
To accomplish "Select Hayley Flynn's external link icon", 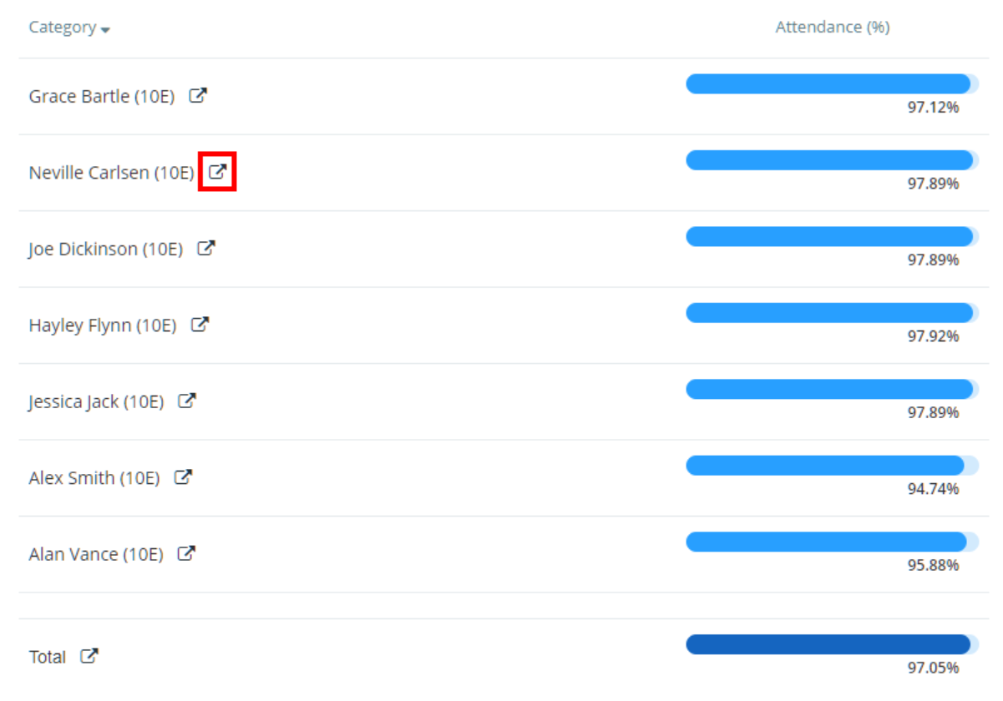I will pos(200,323).
